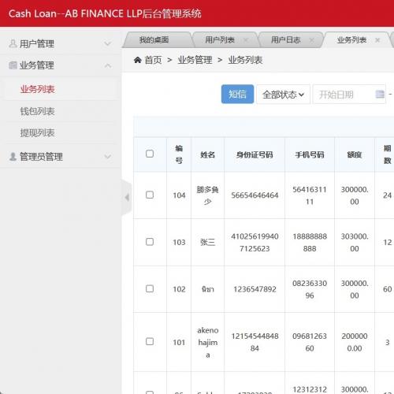Expand the 用户管理 menu chevron
Screen dimensions: 394x394
point(107,43)
